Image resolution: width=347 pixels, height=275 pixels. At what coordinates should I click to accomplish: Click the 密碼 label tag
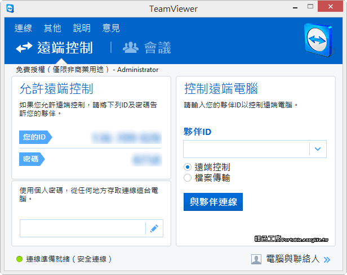click(32, 159)
